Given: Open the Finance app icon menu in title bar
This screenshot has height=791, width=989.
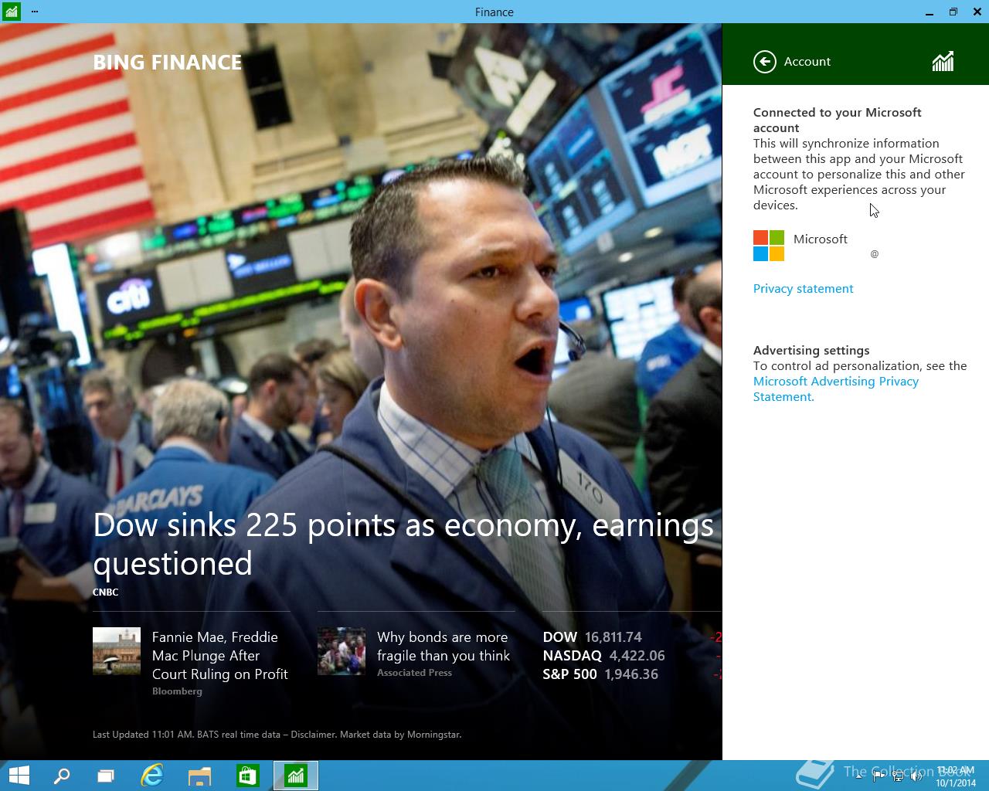Looking at the screenshot, I should point(11,12).
